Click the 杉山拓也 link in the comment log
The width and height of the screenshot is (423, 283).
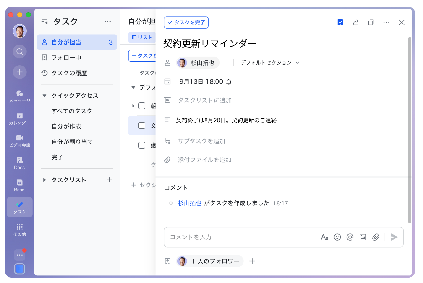point(190,203)
